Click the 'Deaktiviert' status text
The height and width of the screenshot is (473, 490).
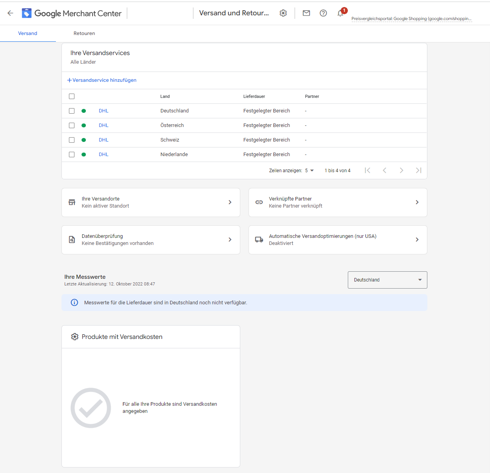click(x=281, y=243)
